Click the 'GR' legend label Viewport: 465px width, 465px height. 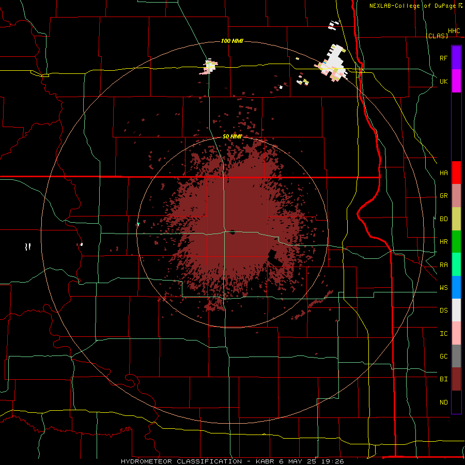tap(443, 196)
